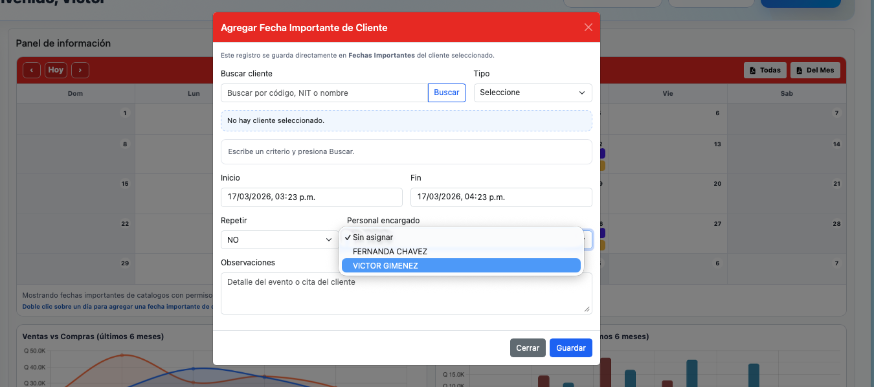This screenshot has width=874, height=387.
Task: Select the Sin asignar option
Action: (372, 238)
